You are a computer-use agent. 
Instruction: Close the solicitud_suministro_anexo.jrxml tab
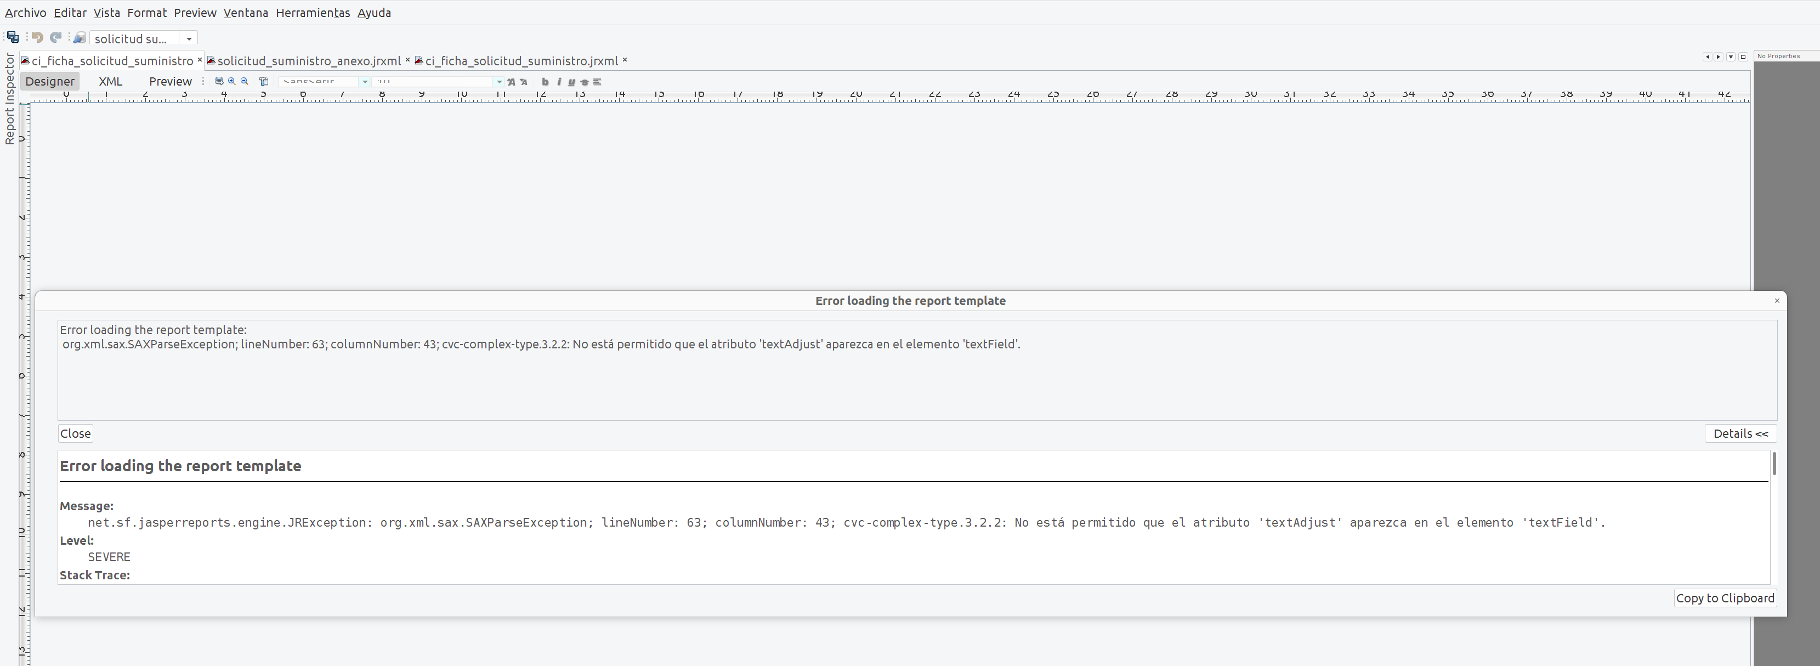(x=407, y=60)
